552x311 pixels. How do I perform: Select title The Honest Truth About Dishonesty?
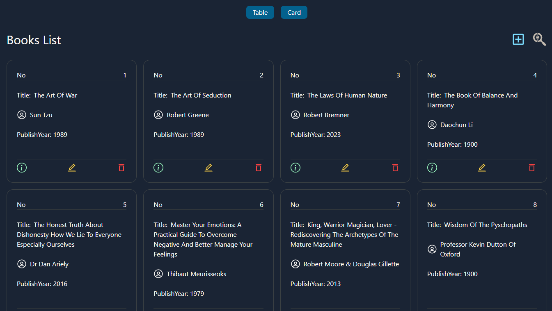click(71, 234)
